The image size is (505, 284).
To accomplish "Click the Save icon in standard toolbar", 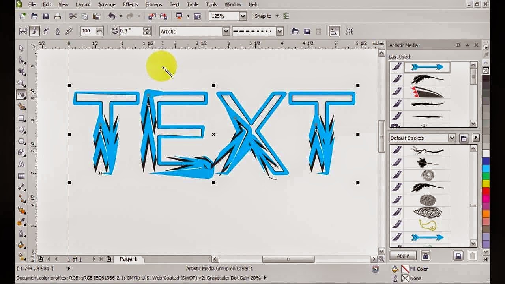I will click(46, 16).
